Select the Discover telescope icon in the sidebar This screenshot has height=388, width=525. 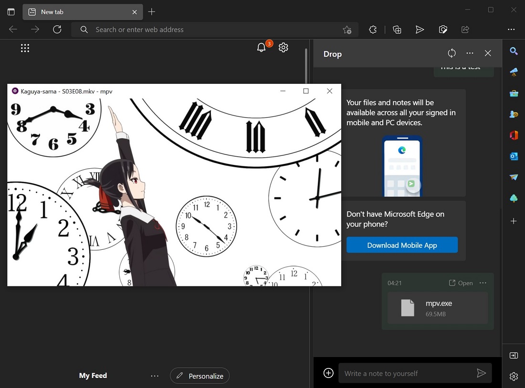(x=514, y=72)
